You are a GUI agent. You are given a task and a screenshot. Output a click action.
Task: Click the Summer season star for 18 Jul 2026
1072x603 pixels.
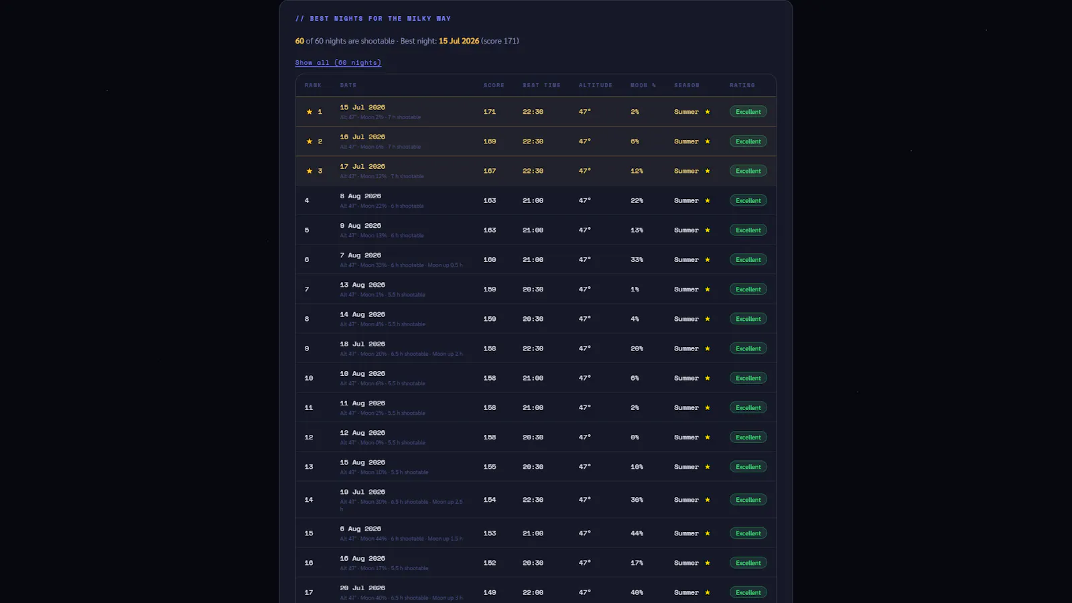[708, 348]
